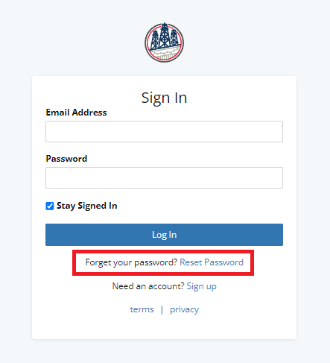The image size is (330, 363).
Task: Click the separator between terms and privacy
Action: 162,310
